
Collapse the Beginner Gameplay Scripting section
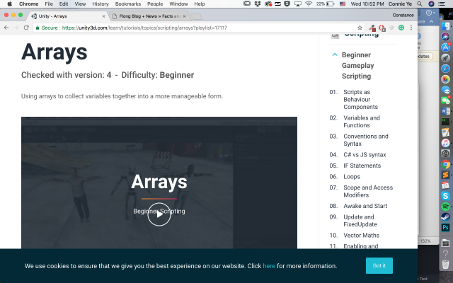click(x=335, y=54)
